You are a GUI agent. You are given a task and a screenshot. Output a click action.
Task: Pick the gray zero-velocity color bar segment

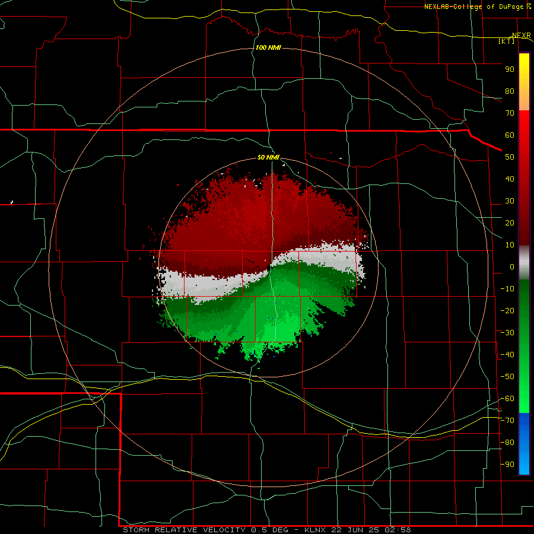[x=524, y=263]
